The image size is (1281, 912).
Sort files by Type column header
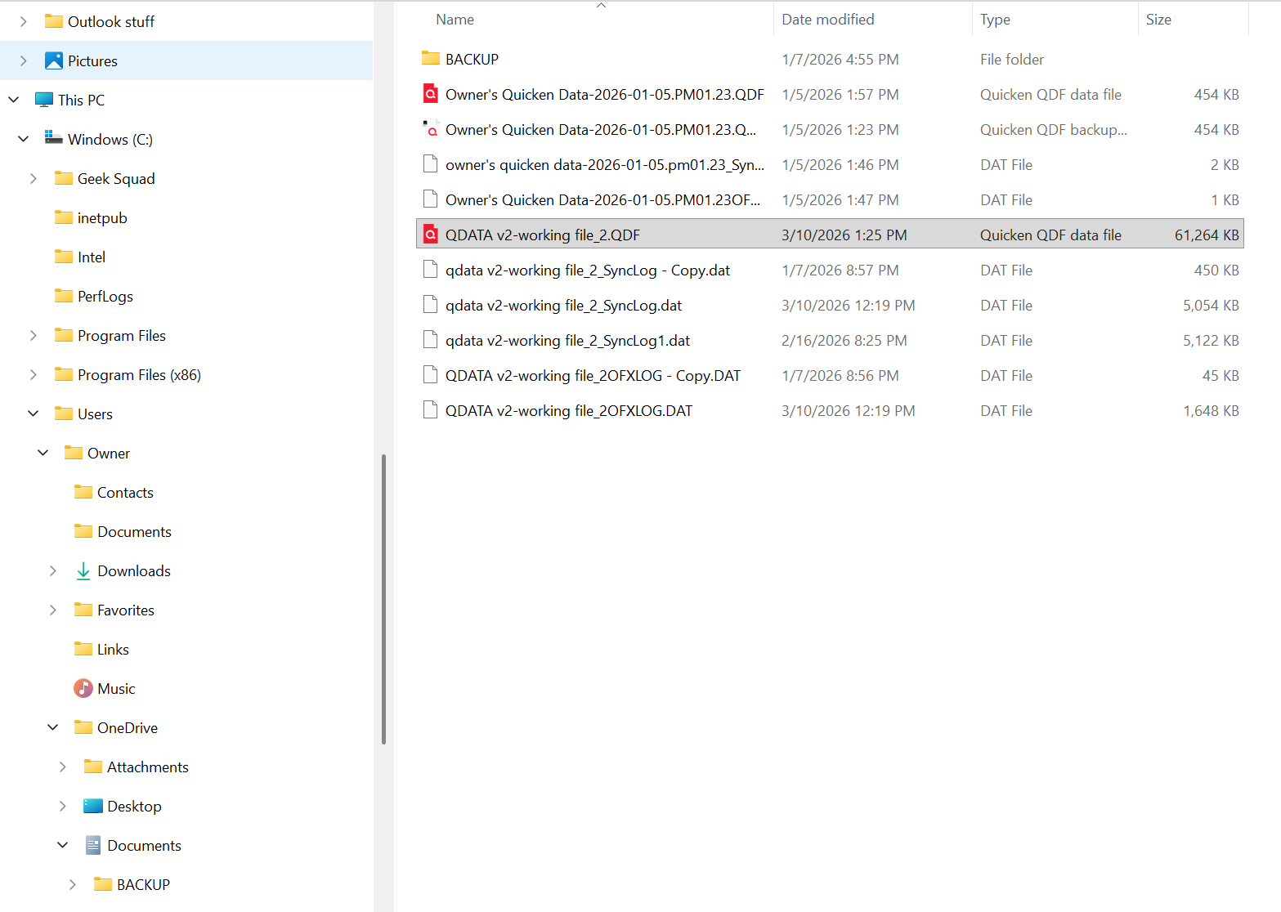(x=995, y=20)
